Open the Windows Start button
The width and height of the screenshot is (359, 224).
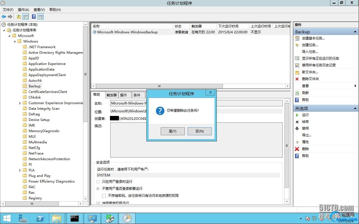tap(7, 218)
